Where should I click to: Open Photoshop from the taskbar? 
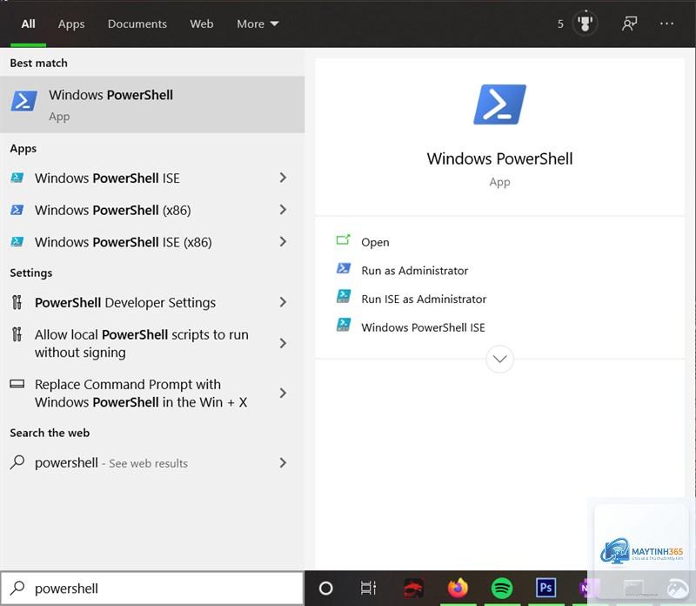click(x=545, y=589)
